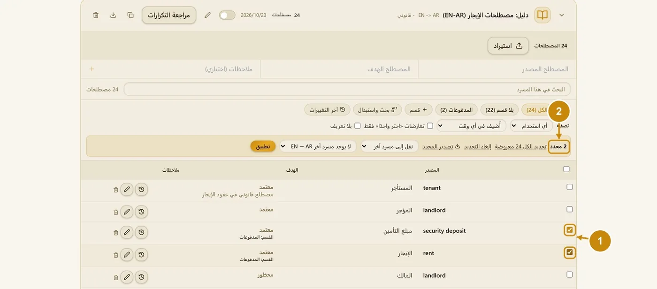Open the نقل إلى مسرد آخر dropdown

coord(390,146)
